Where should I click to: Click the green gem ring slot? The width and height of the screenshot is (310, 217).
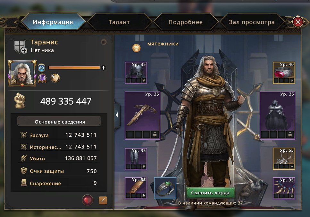coord(165,188)
